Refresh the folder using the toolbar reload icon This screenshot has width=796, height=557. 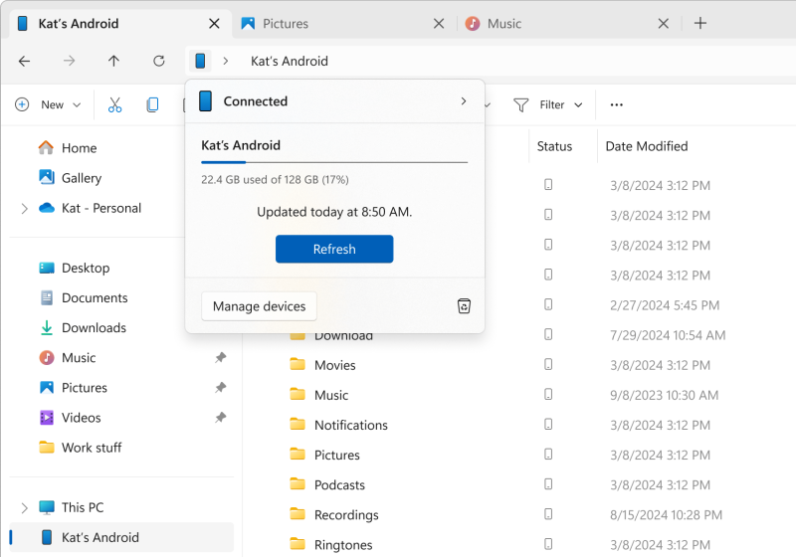click(x=159, y=62)
